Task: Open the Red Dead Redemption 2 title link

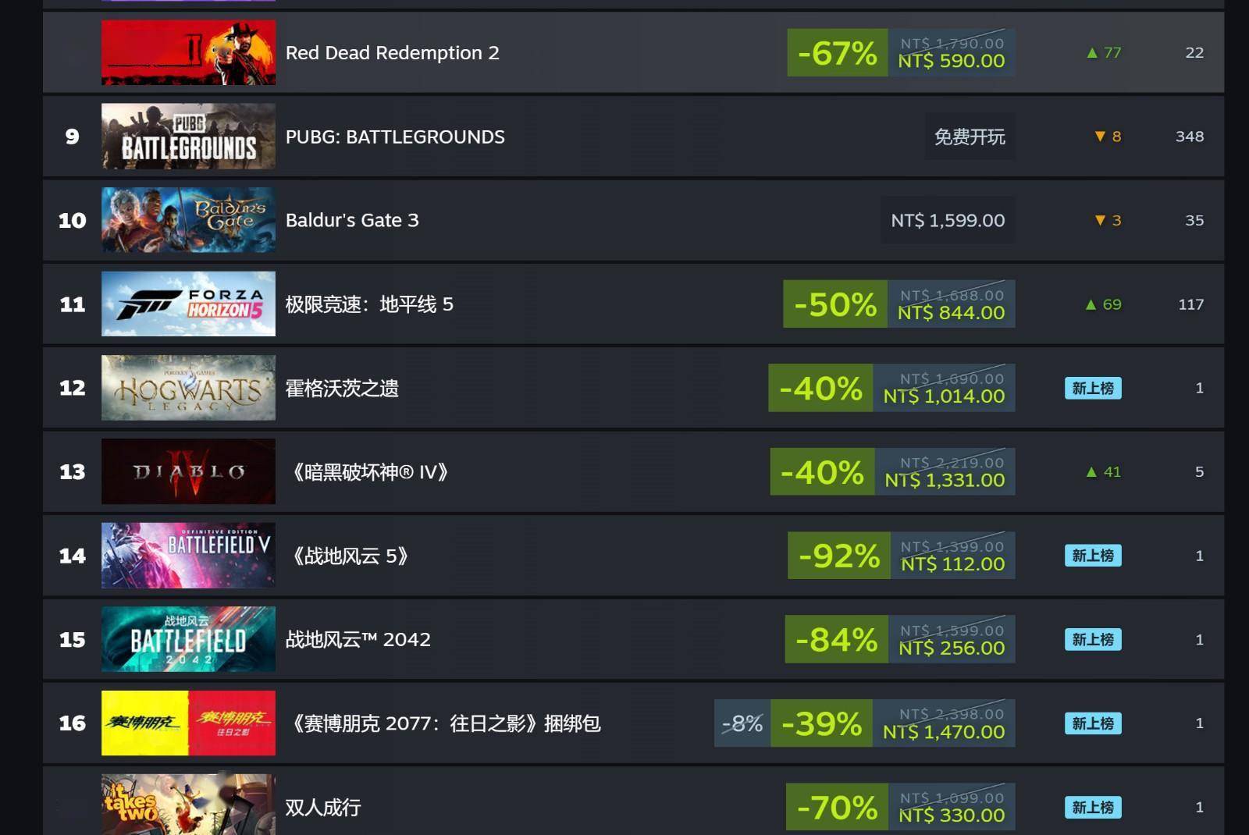Action: tap(392, 52)
